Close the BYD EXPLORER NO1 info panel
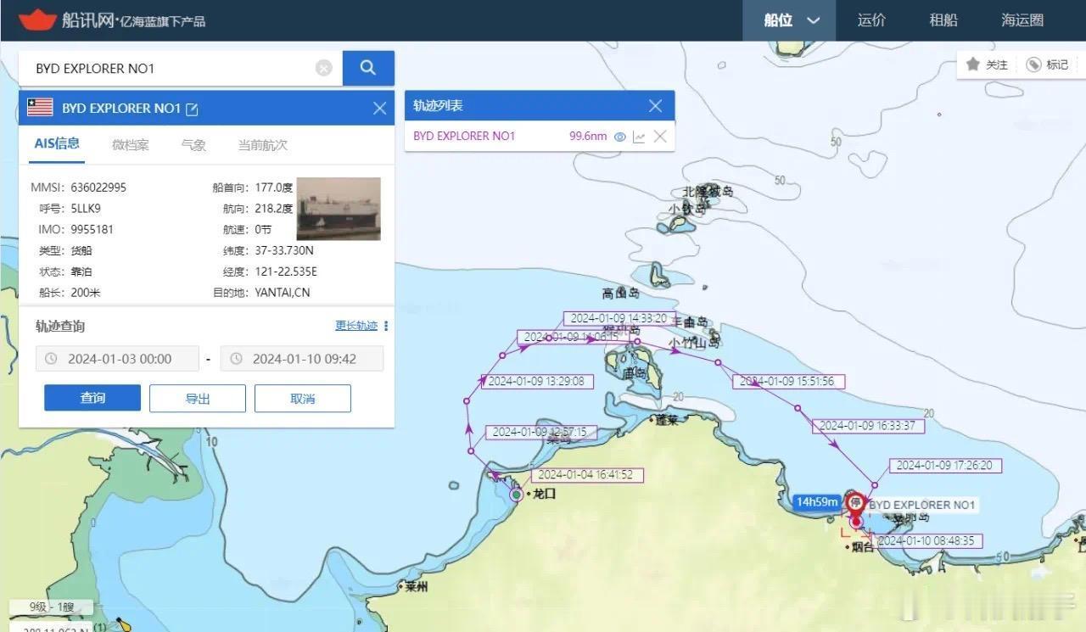 click(x=379, y=108)
